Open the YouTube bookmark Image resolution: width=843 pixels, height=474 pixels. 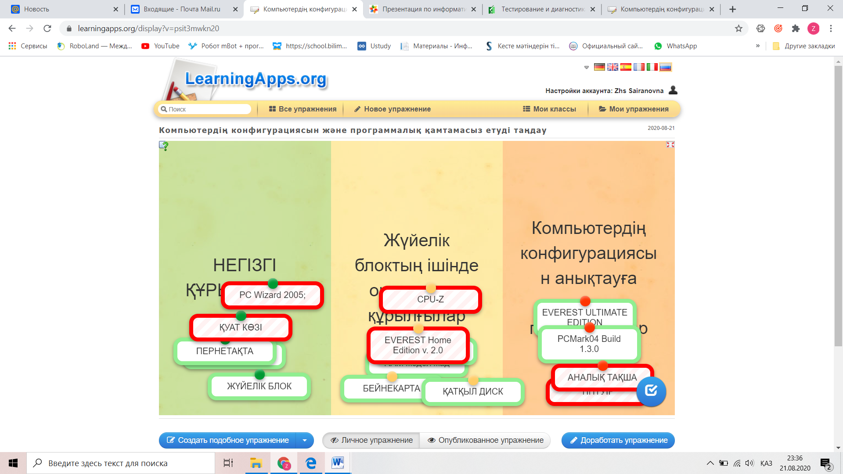point(160,46)
